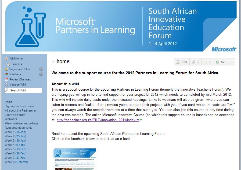The image size is (241, 170).
Task: Open the Week 1 (16 Jan) link
Action: click(15, 132)
